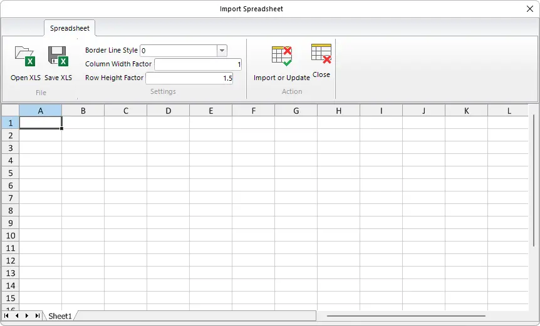Go to next sheet tab arrow

[x=27, y=316]
